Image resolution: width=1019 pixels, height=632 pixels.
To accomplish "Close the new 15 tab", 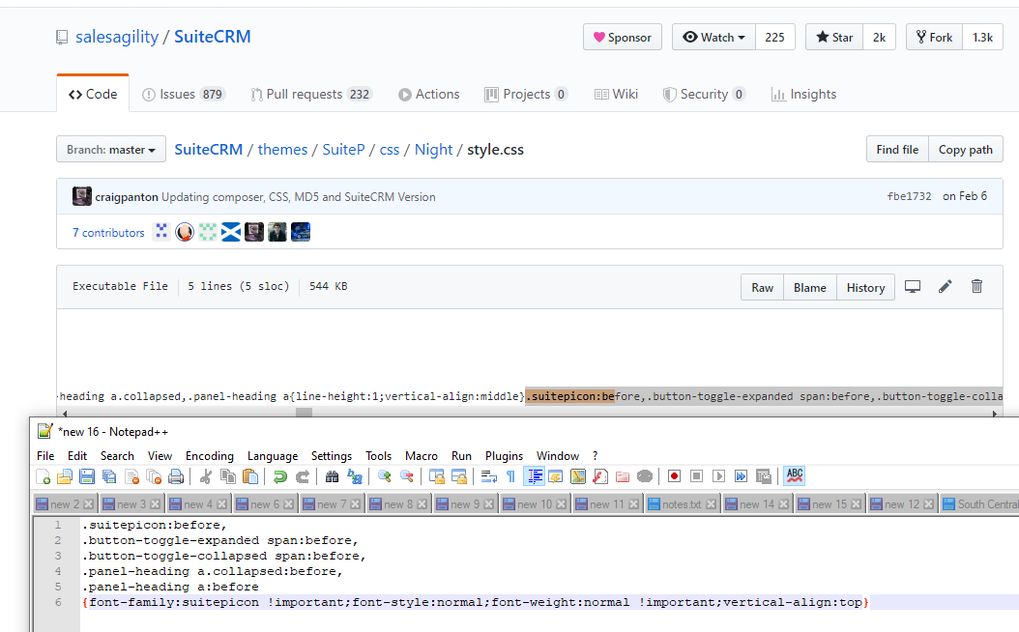I will (x=856, y=504).
